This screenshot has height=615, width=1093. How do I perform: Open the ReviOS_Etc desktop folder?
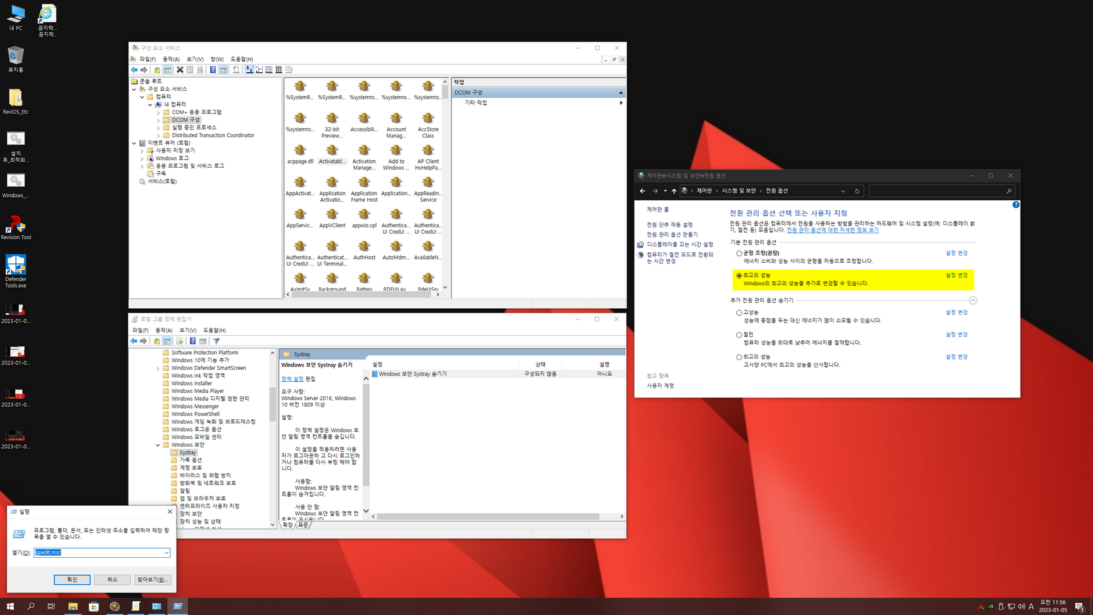15,102
